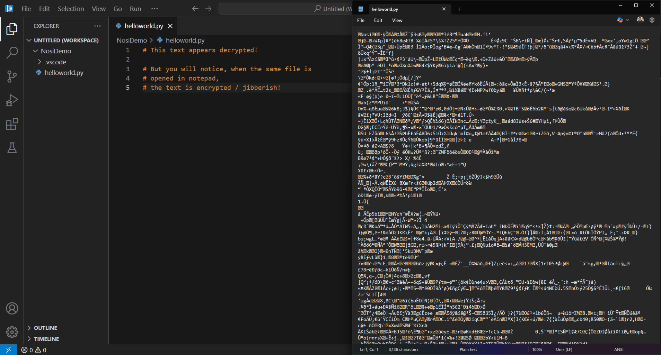The width and height of the screenshot is (661, 355).
Task: Open the Manage gear in VS Code
Action: tap(12, 332)
